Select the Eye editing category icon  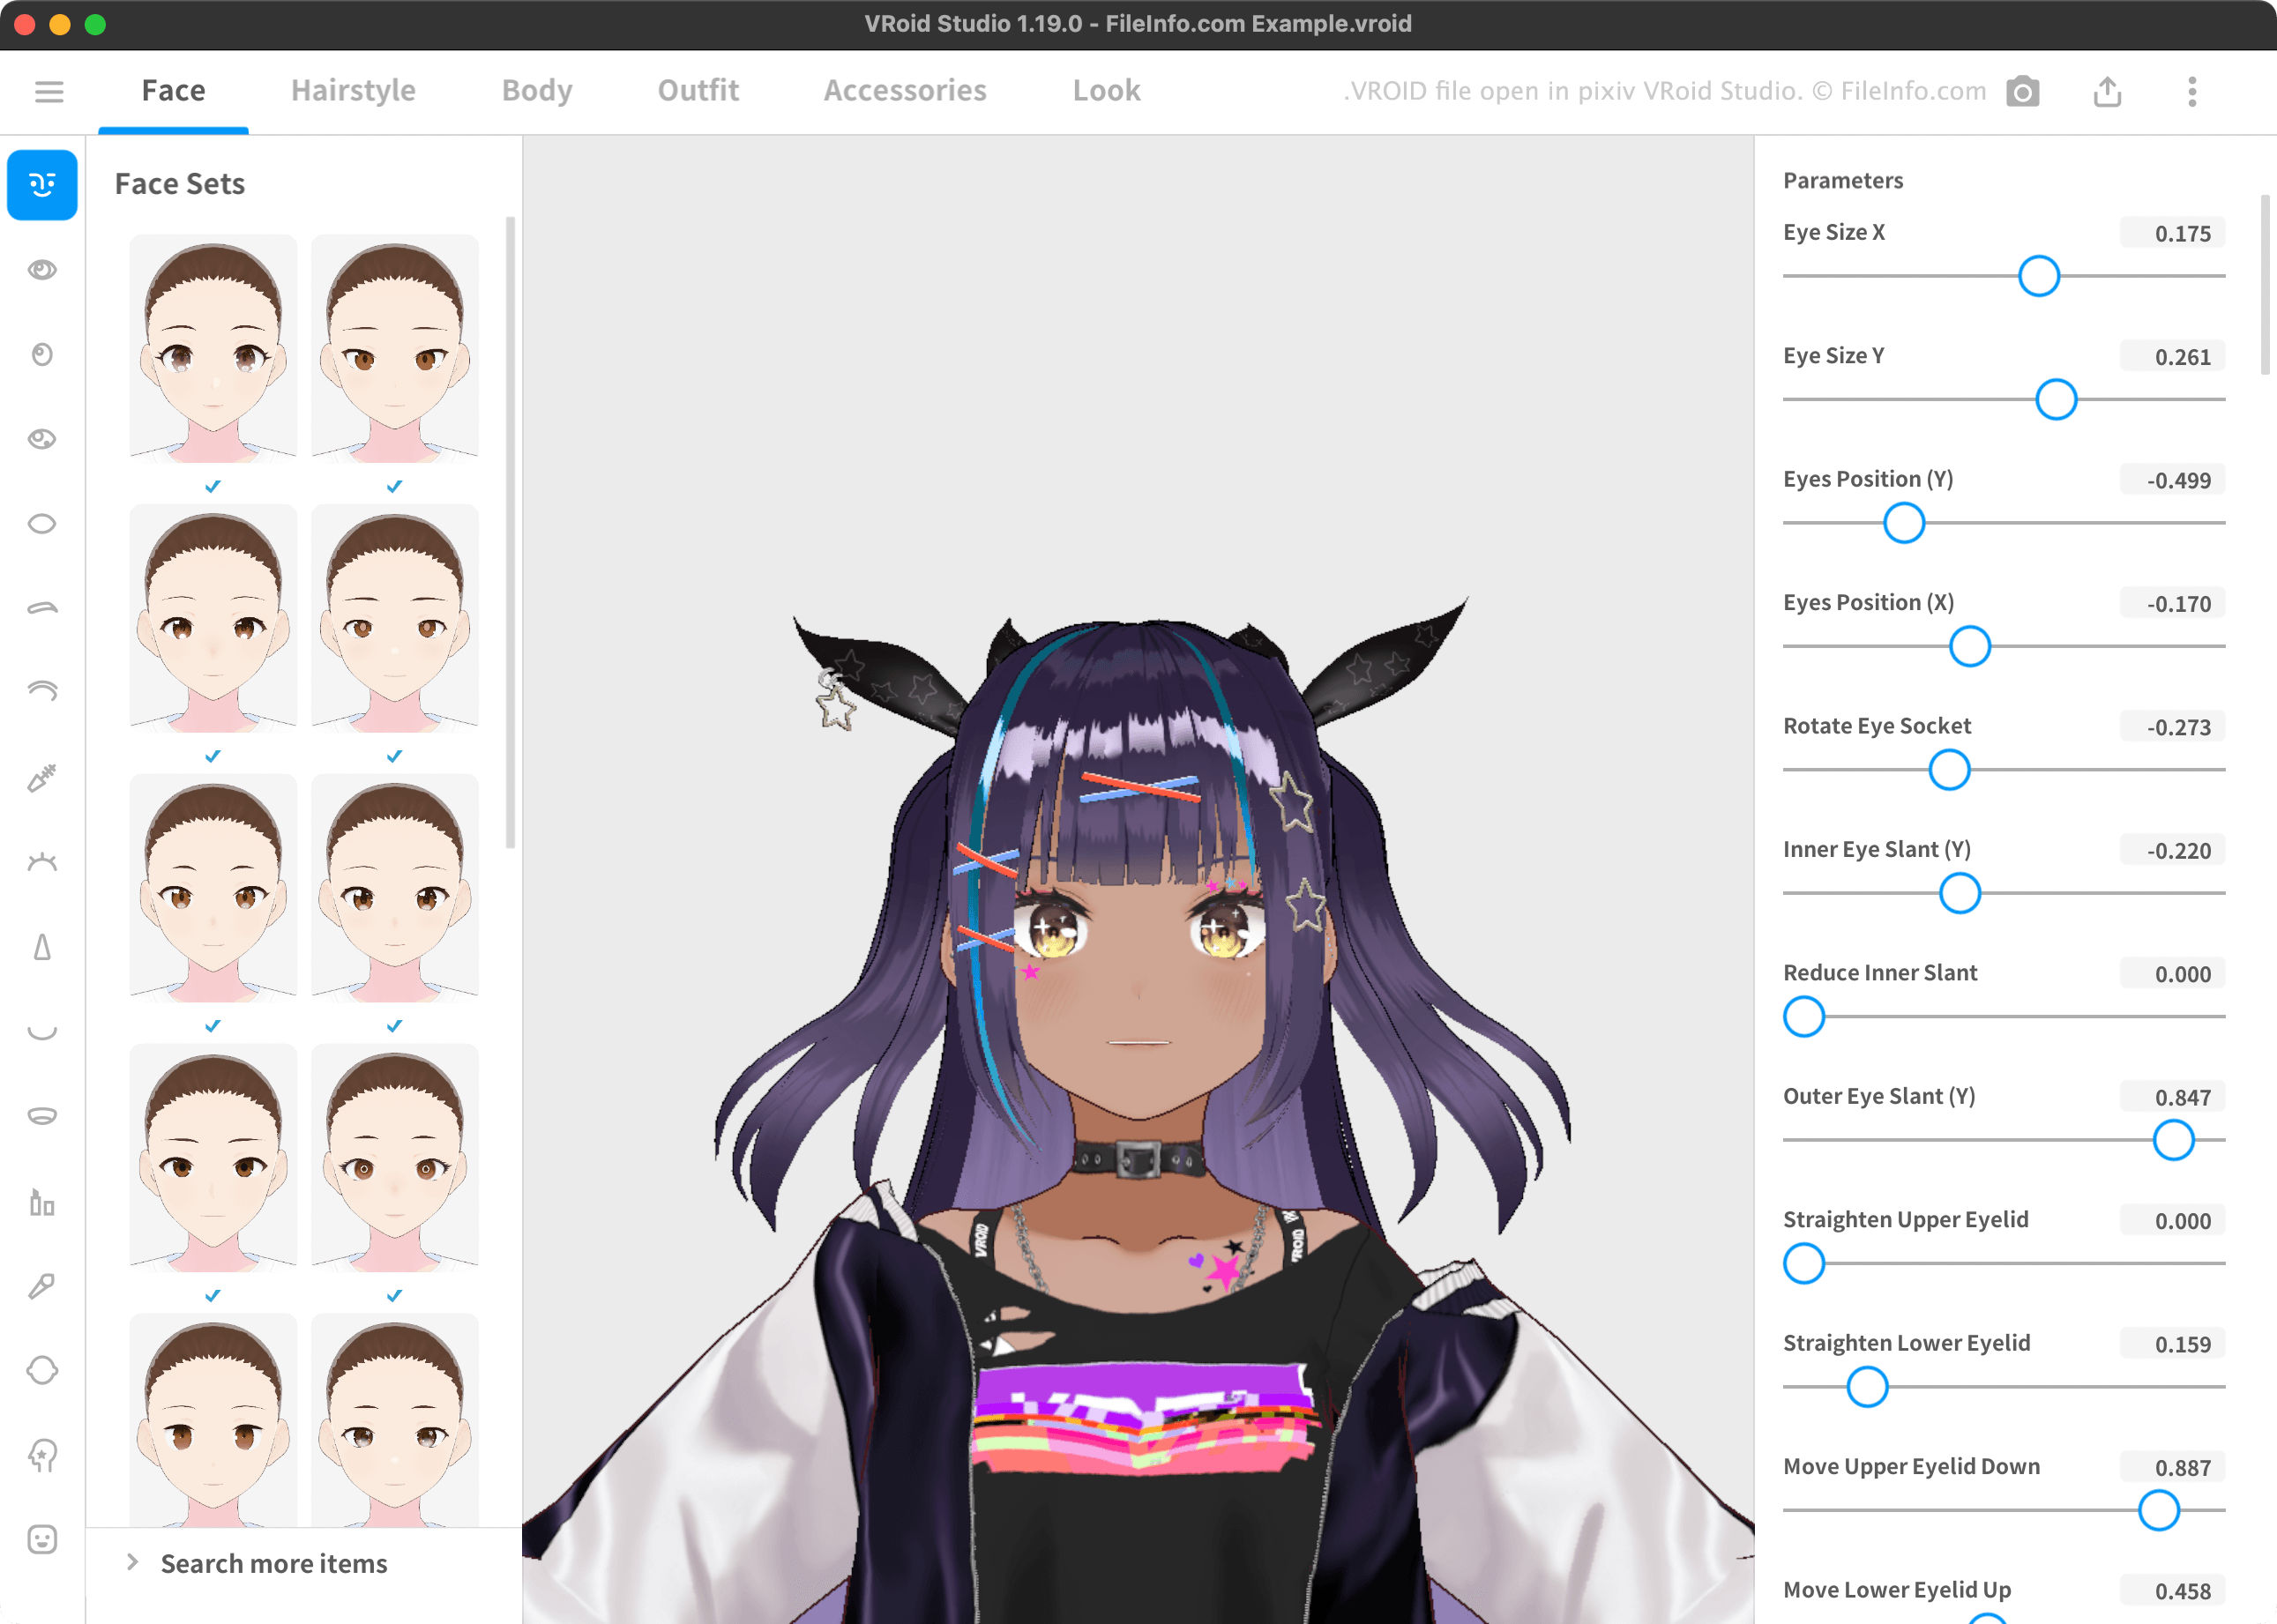42,268
